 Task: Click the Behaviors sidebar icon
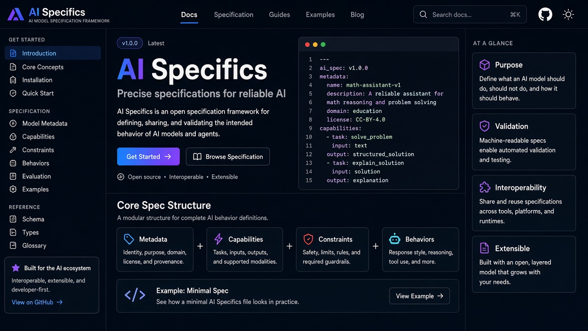point(13,163)
